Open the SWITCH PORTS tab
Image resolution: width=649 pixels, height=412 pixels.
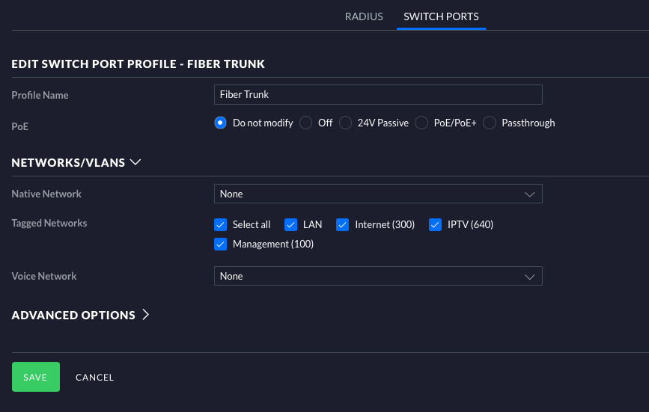441,16
